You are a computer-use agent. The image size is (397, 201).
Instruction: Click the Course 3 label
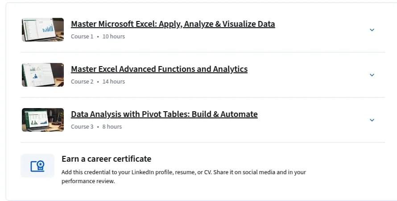(82, 127)
